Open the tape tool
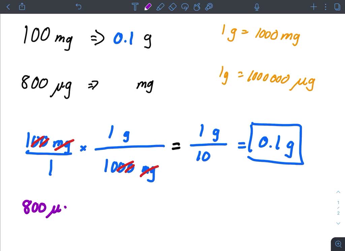This screenshot has height=251, width=345. pyautogui.click(x=209, y=6)
